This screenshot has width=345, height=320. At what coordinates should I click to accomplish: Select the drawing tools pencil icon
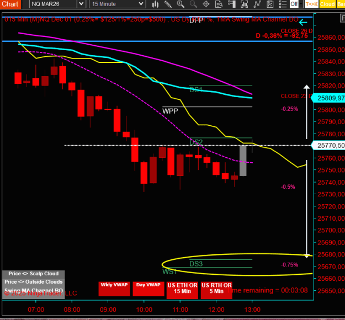[168, 4]
